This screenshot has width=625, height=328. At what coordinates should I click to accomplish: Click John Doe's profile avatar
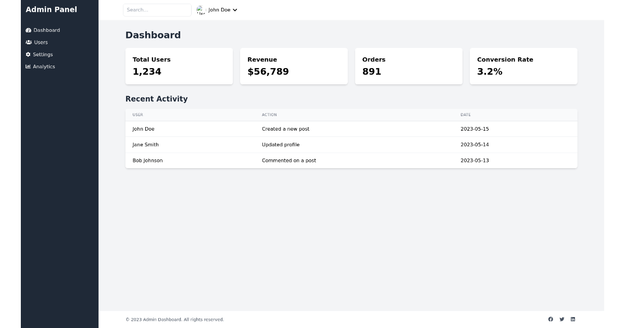click(201, 9)
